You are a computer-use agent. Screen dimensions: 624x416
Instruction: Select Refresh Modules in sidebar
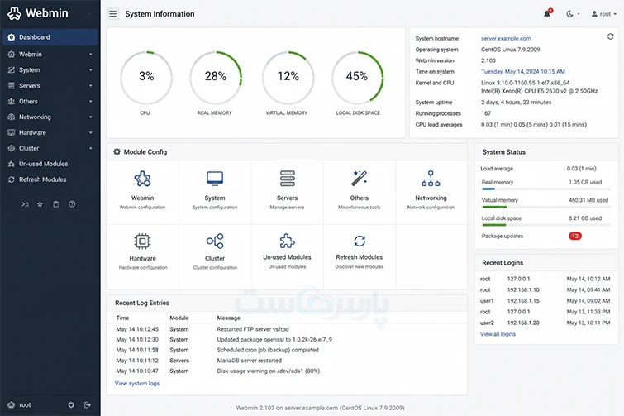click(50, 179)
